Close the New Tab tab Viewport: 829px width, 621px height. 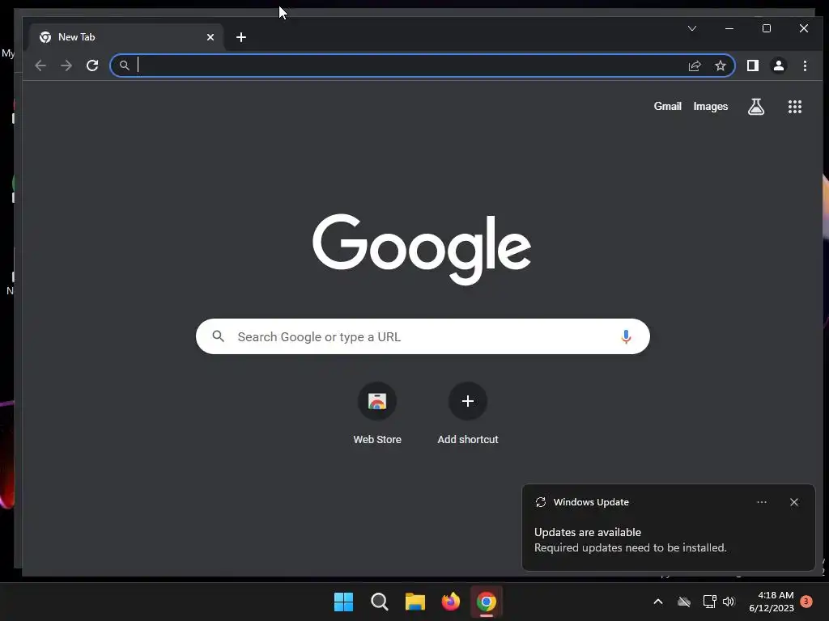(210, 37)
